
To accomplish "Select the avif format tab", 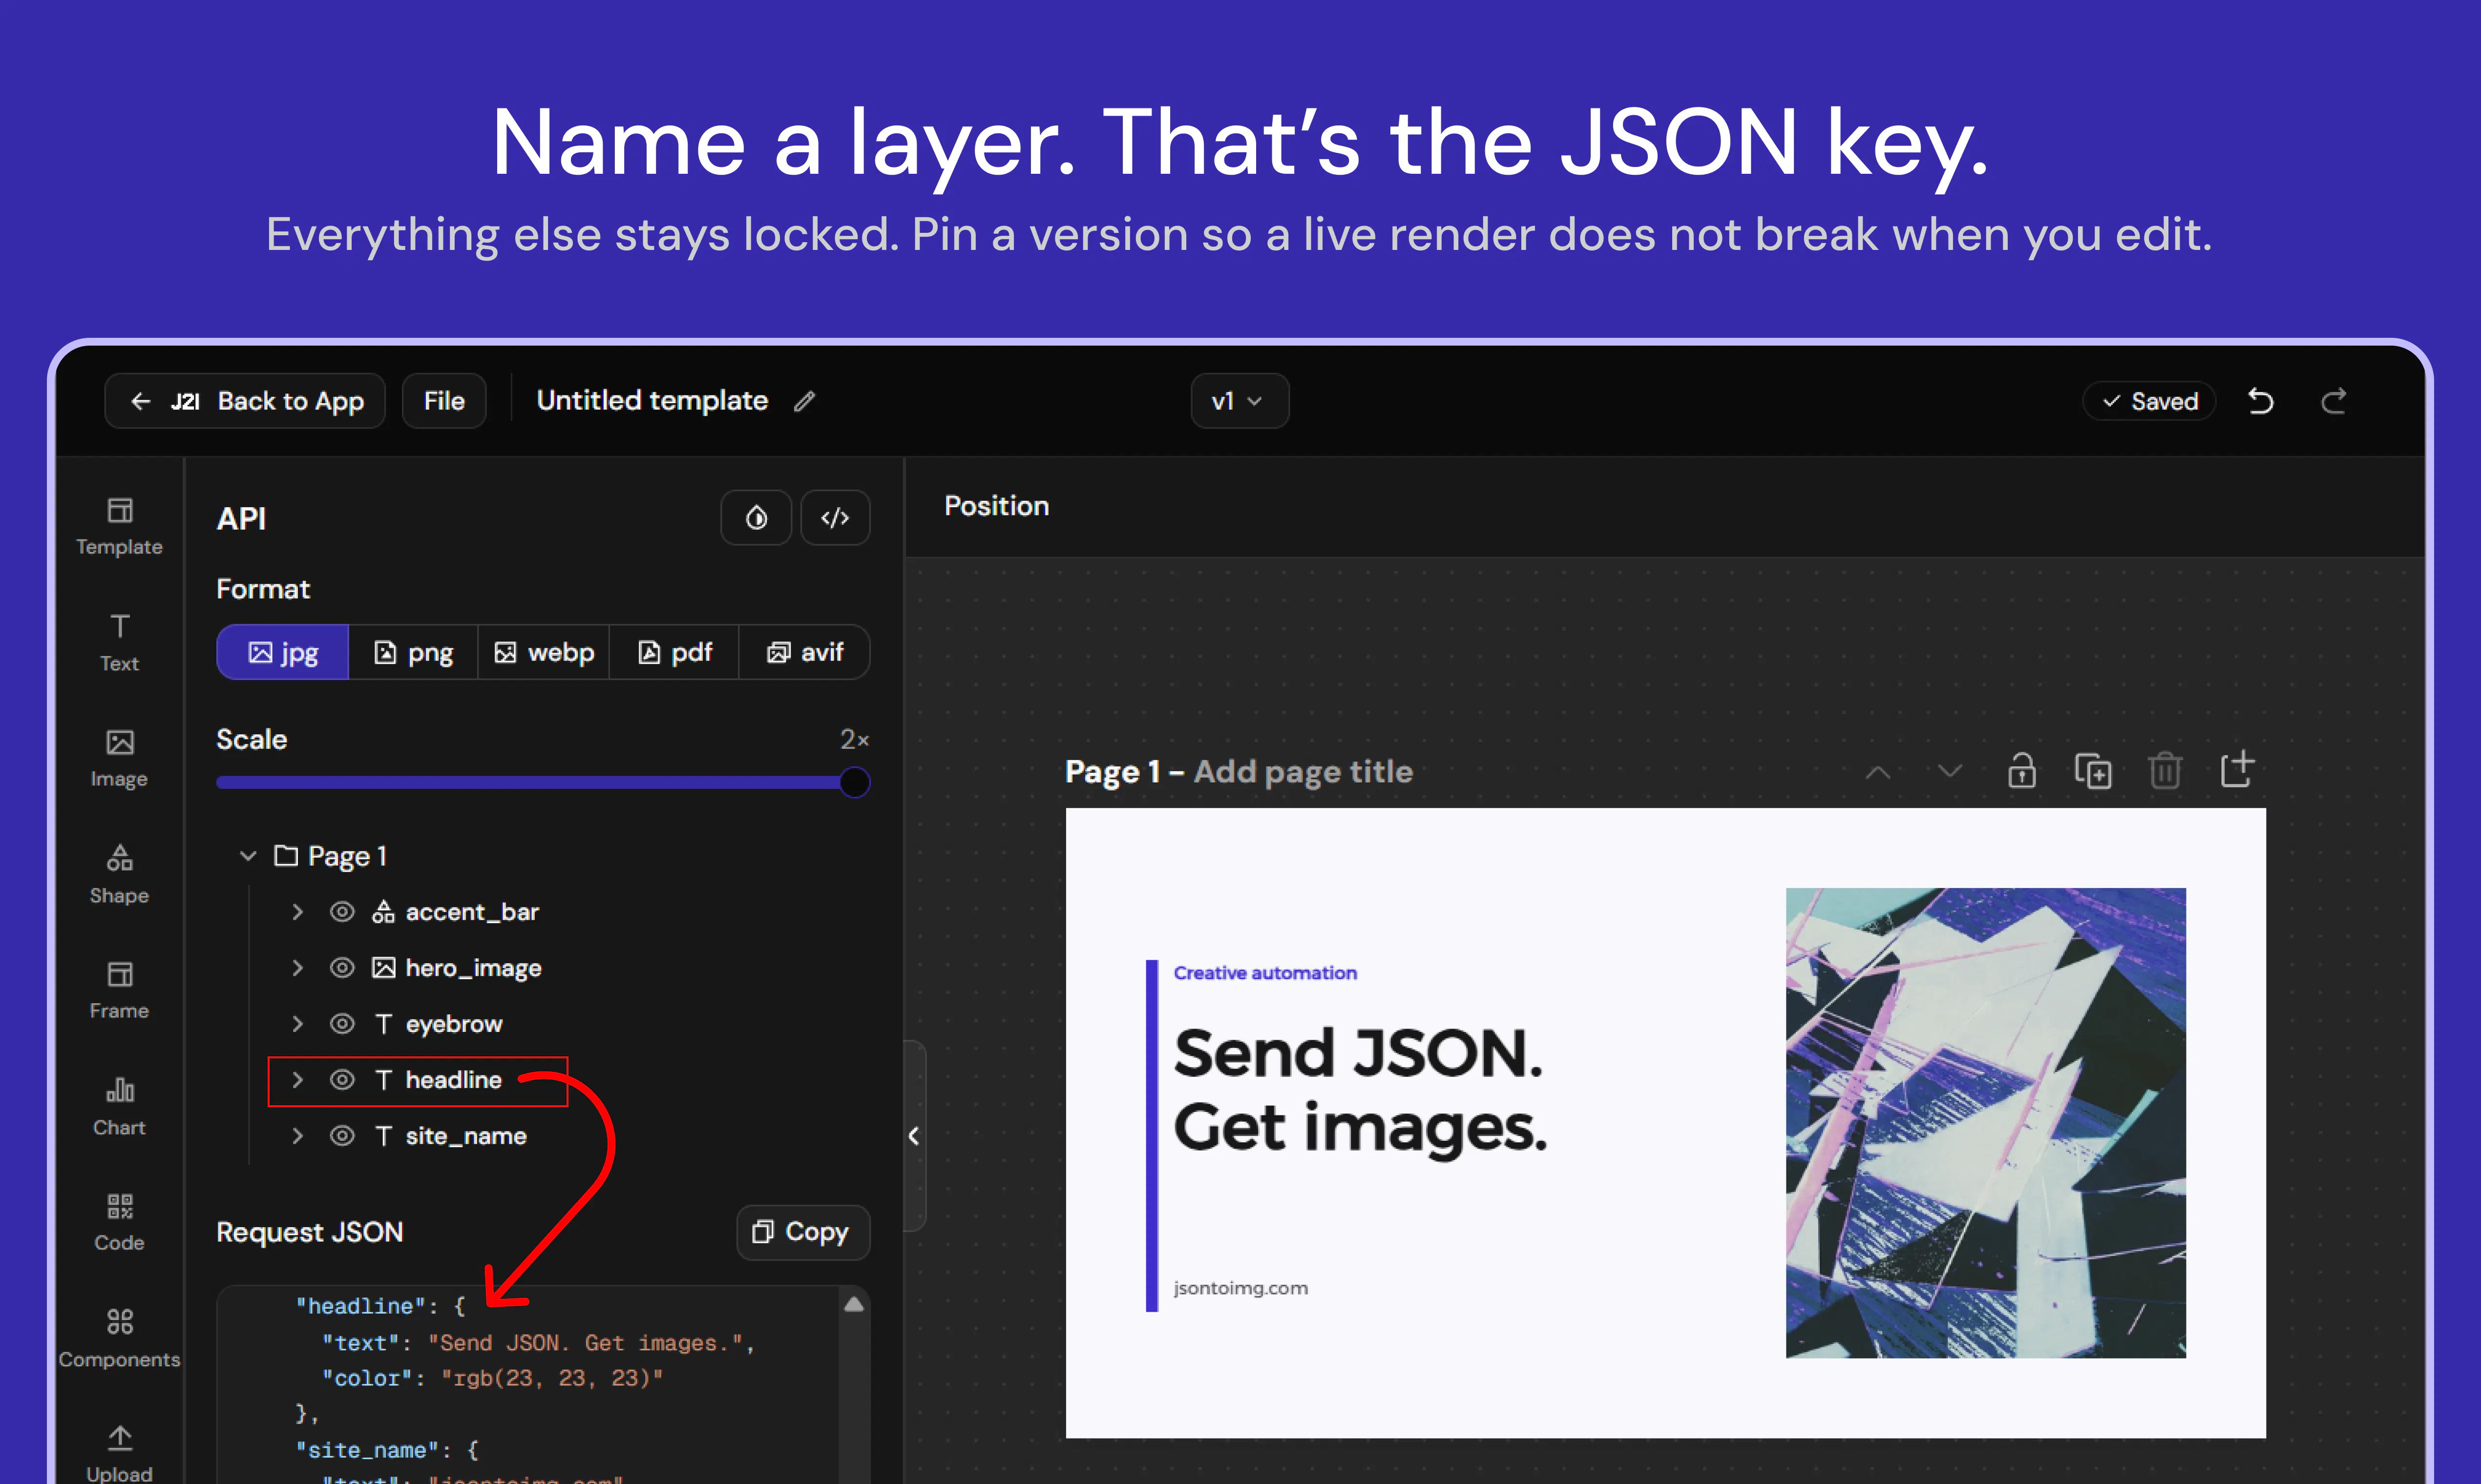I will coord(804,653).
